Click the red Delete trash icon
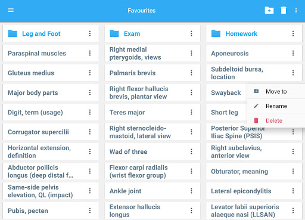Viewport: 305px width, 220px height. pyautogui.click(x=256, y=120)
